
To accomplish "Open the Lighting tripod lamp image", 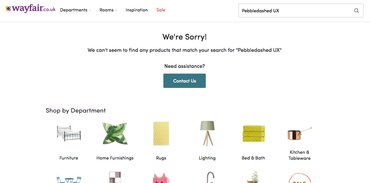I will click(x=207, y=133).
